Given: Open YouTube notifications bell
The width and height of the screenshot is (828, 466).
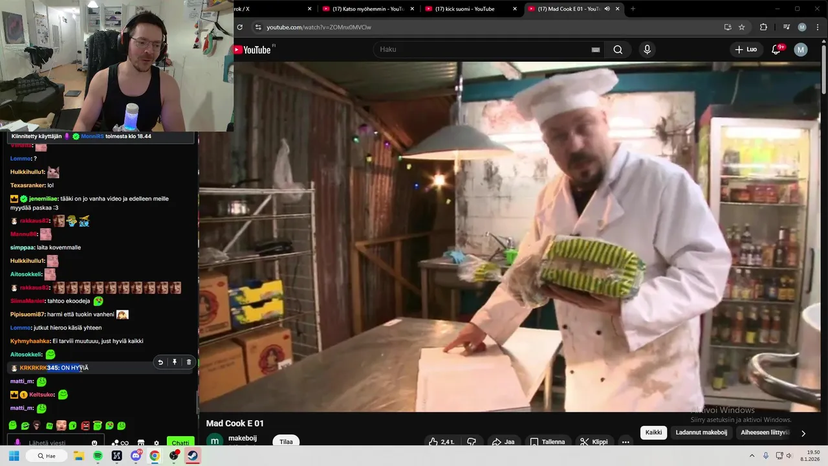Looking at the screenshot, I should tap(776, 50).
